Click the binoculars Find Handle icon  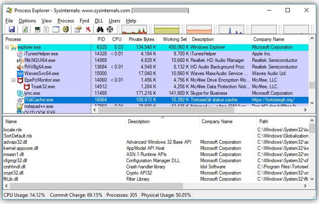(100, 29)
